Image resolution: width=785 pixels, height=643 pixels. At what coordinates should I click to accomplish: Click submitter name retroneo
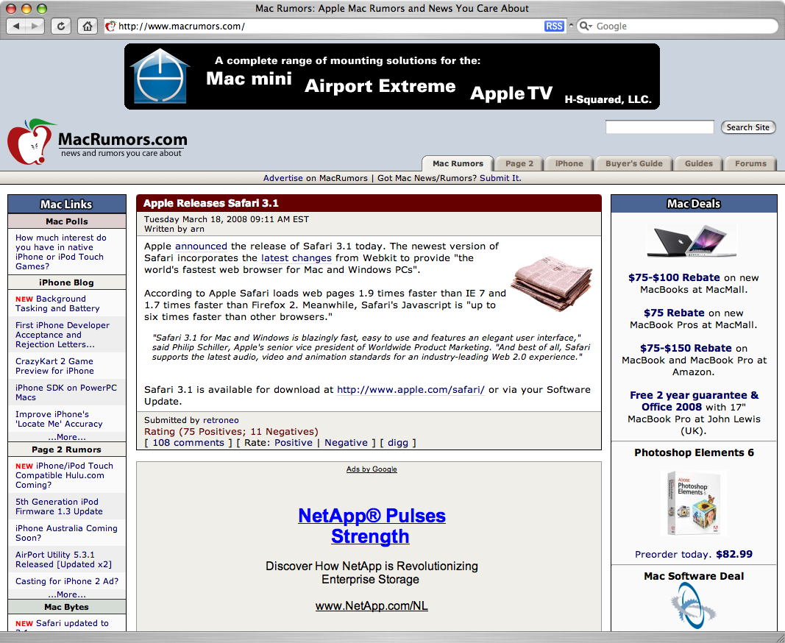coord(221,420)
